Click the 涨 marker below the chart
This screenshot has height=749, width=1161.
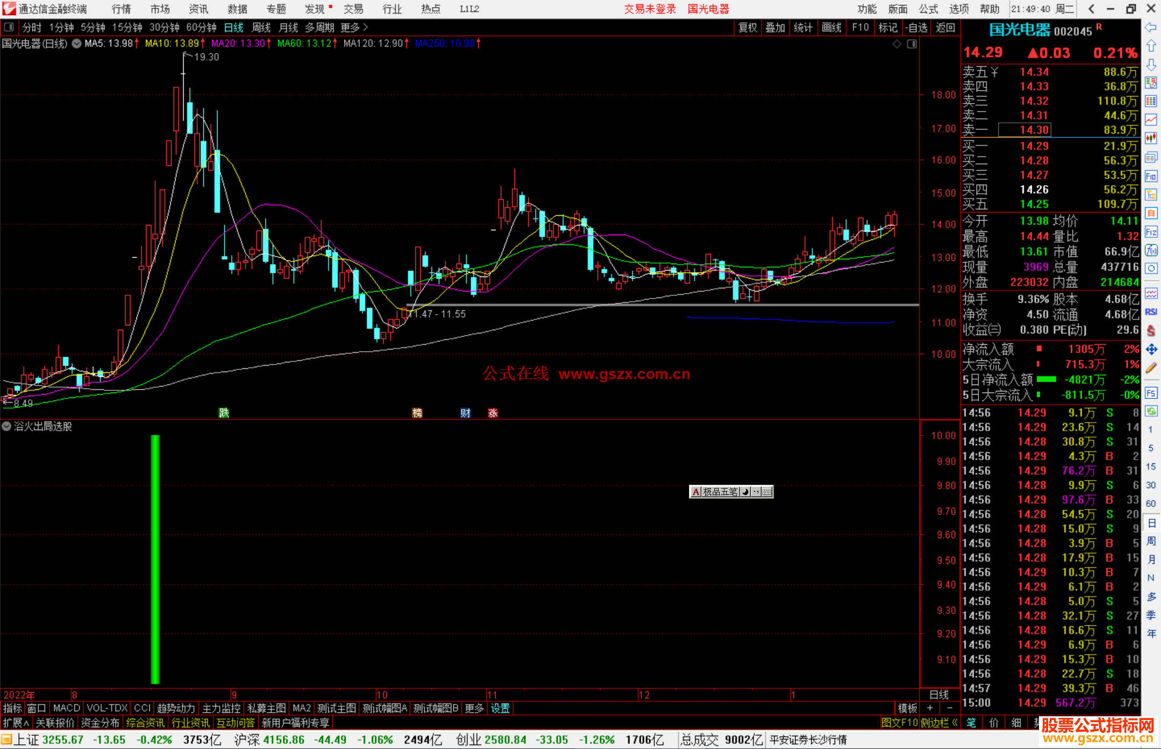(492, 413)
